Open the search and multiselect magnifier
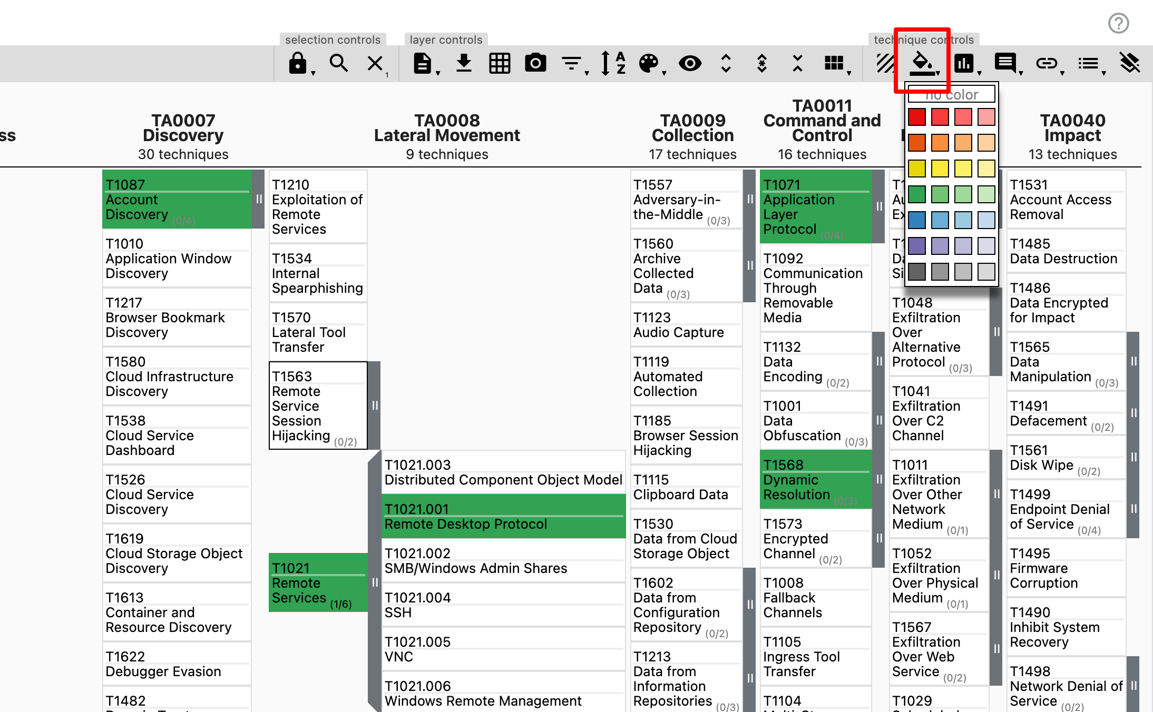The width and height of the screenshot is (1153, 712). pyautogui.click(x=338, y=63)
